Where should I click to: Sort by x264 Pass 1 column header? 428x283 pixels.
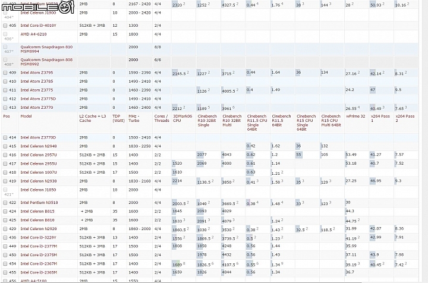pyautogui.click(x=380, y=118)
